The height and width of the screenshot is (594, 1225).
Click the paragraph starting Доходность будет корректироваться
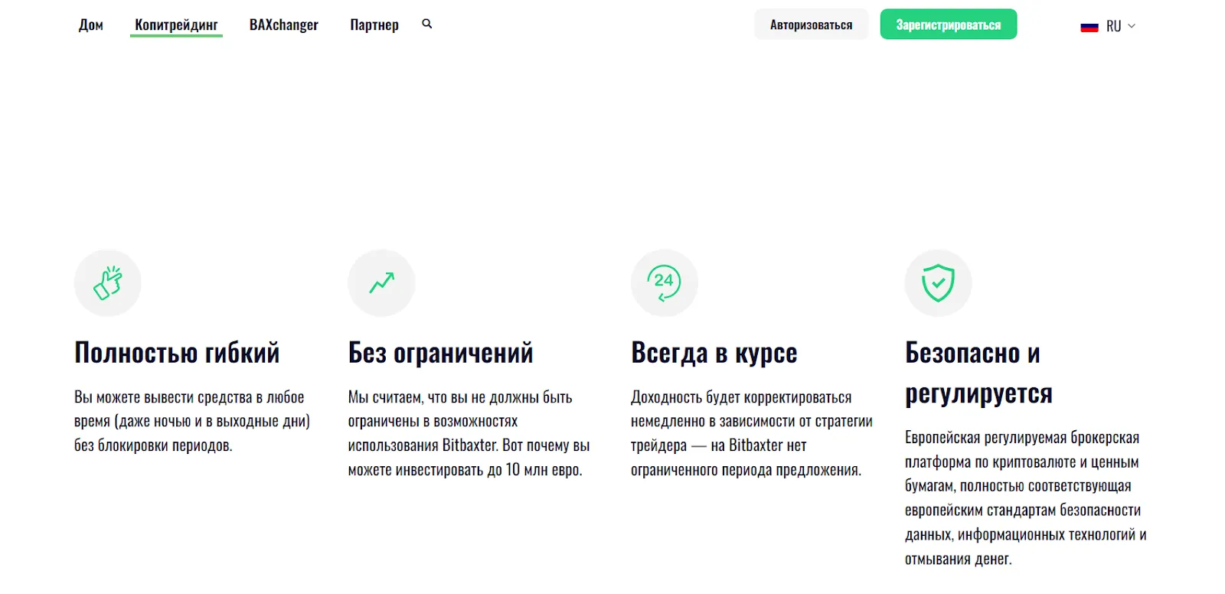tap(751, 433)
